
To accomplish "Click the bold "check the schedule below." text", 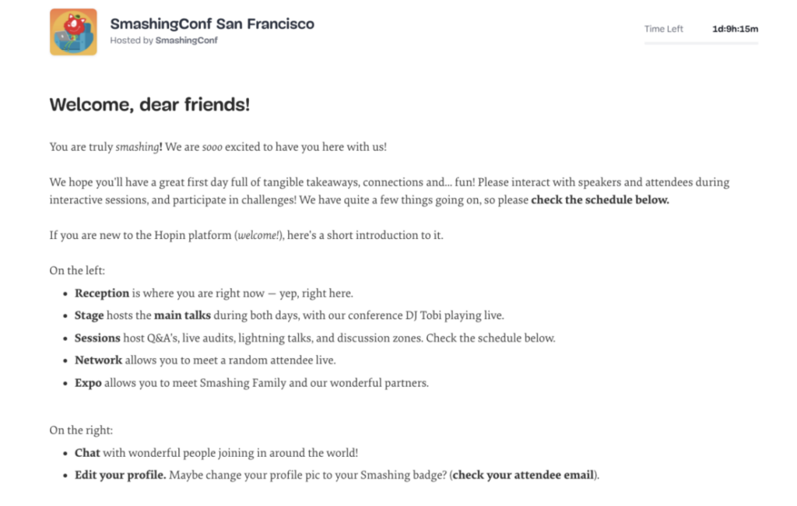I will pos(599,199).
